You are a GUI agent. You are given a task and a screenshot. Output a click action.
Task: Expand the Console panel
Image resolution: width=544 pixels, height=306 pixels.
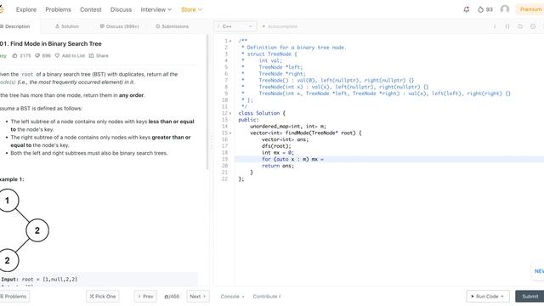point(232,297)
